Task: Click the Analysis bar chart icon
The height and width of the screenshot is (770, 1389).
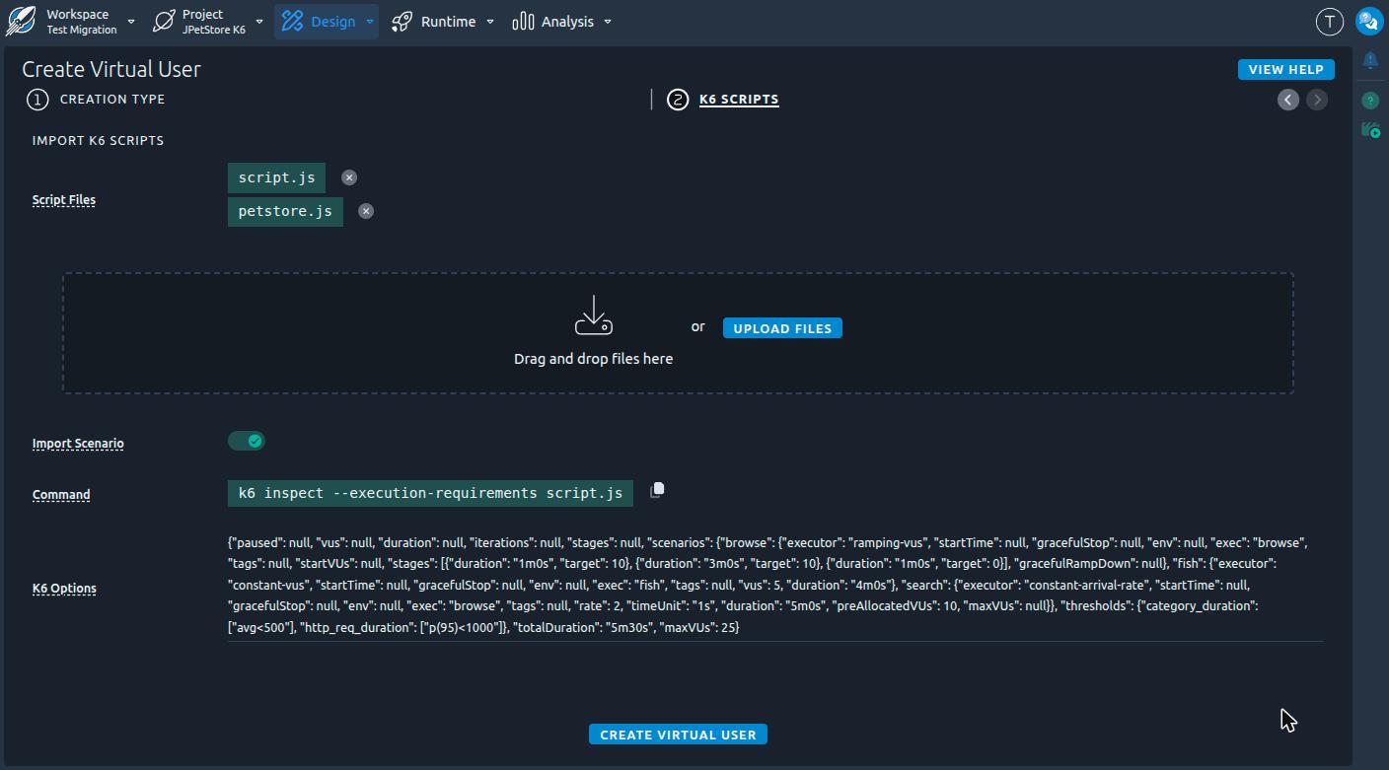Action: (523, 21)
